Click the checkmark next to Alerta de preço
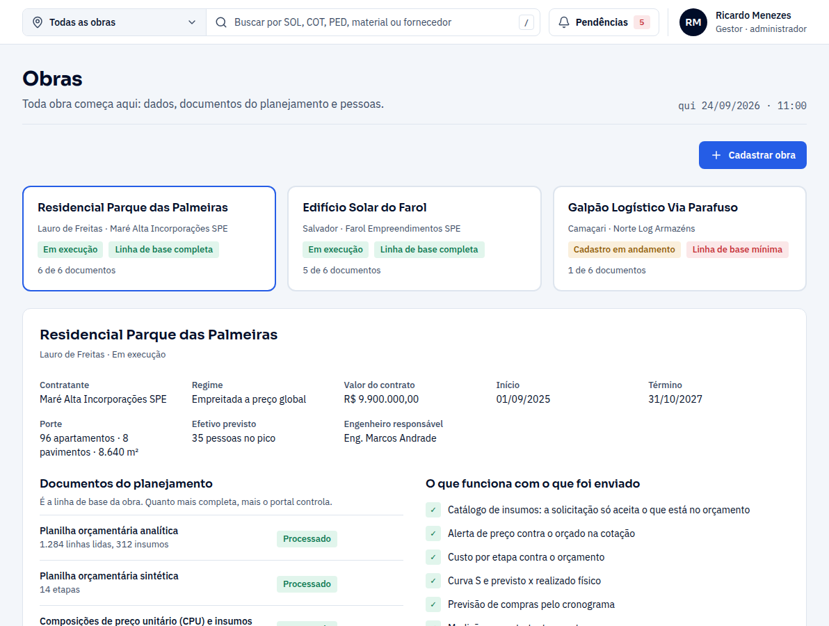Image resolution: width=829 pixels, height=626 pixels. 433,533
